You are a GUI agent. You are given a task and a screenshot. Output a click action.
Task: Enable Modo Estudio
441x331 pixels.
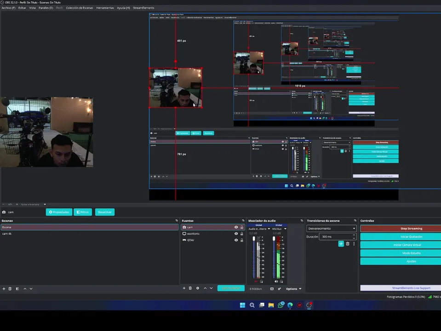[x=401, y=253]
